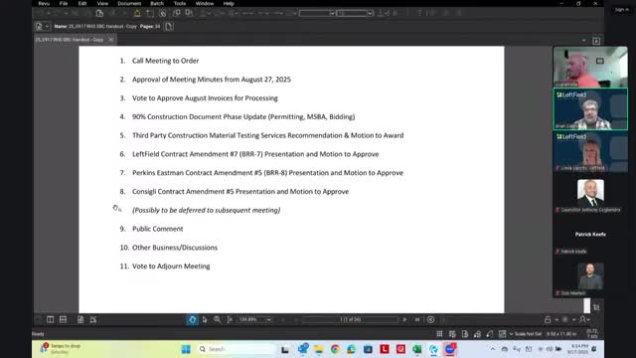Click the toolbar icon right of crop tool
Image resolution: width=636 pixels, height=358 pixels.
(163, 13)
